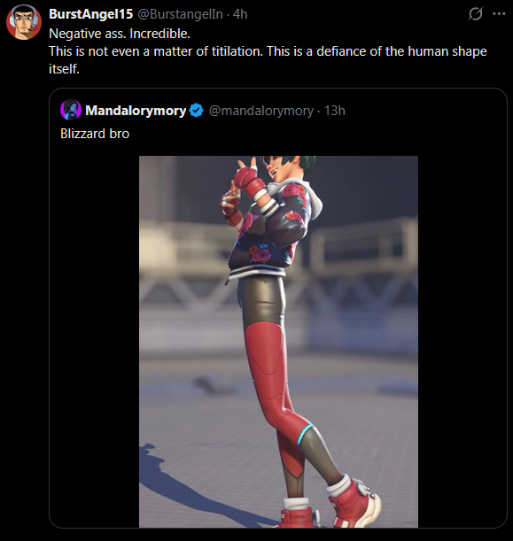Click the character's floral jacket in the image

(x=271, y=231)
